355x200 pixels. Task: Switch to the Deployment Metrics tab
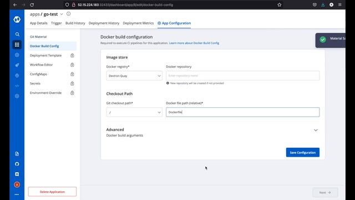(x=138, y=23)
